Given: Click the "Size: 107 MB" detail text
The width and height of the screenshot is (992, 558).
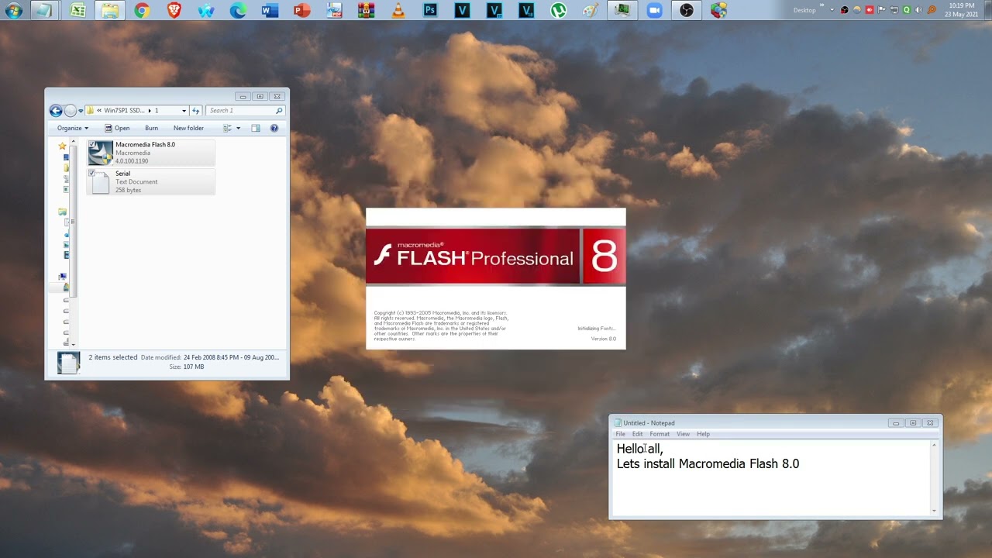Looking at the screenshot, I should click(x=187, y=367).
